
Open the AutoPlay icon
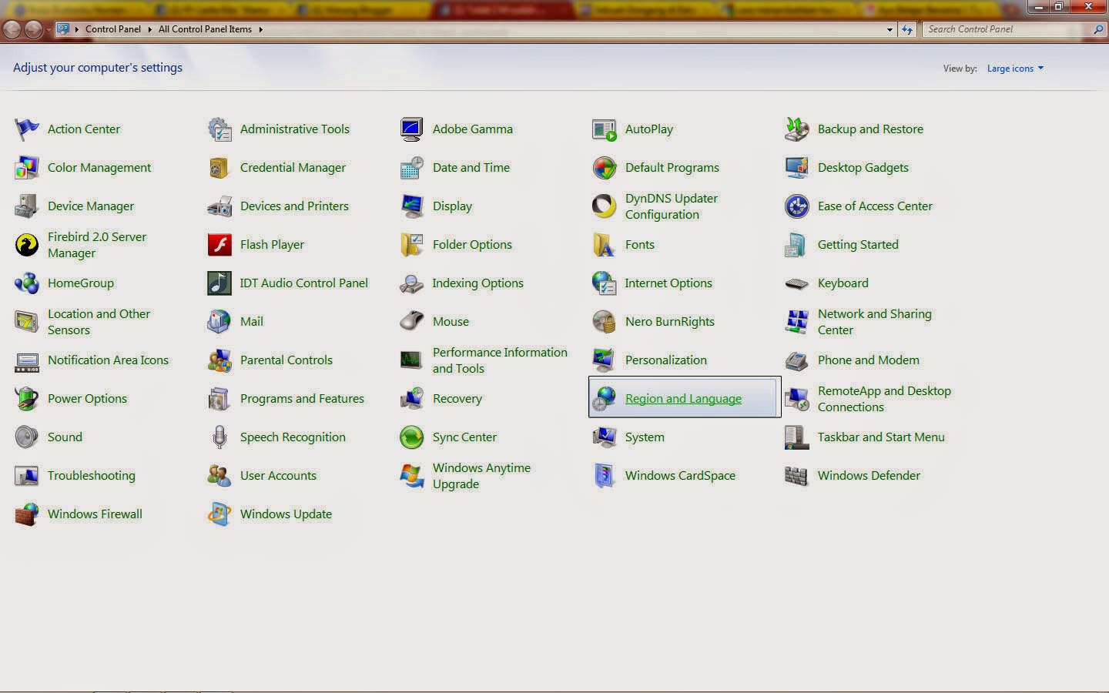pos(605,129)
